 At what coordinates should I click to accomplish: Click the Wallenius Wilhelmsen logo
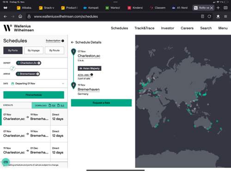tap(18, 28)
